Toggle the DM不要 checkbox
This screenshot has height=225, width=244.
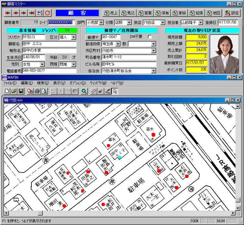coord(150,37)
